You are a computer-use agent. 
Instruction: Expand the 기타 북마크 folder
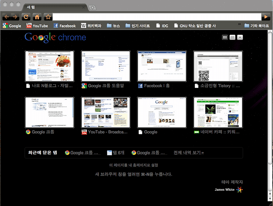coord(257,26)
